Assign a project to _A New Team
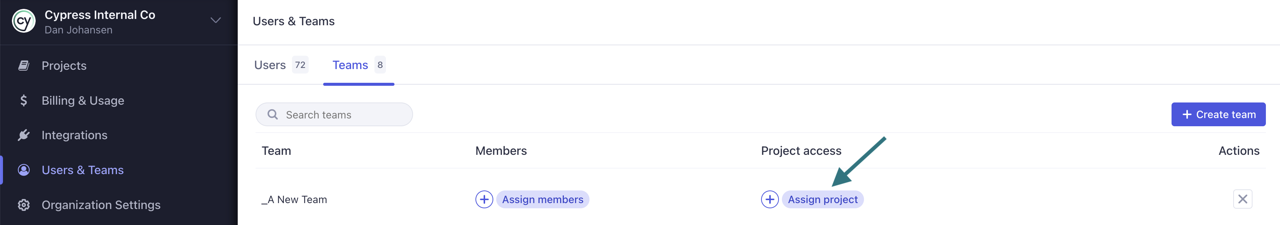The height and width of the screenshot is (225, 1280). (823, 199)
